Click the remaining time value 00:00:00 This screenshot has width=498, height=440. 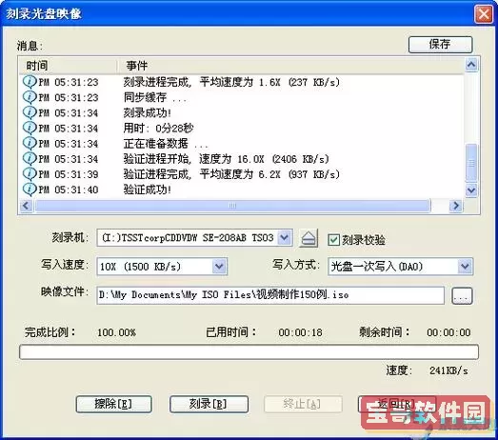click(448, 332)
